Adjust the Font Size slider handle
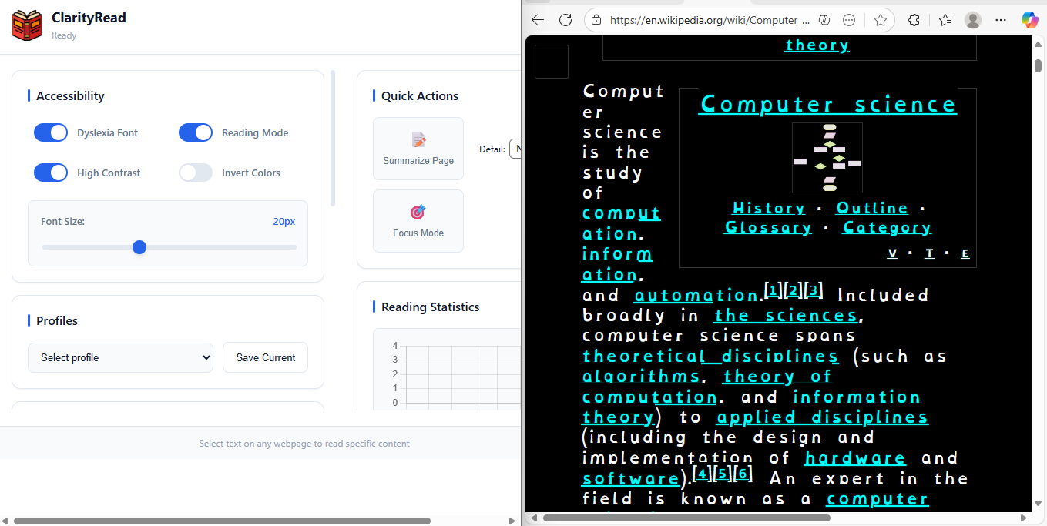Image resolution: width=1047 pixels, height=526 pixels. (139, 247)
